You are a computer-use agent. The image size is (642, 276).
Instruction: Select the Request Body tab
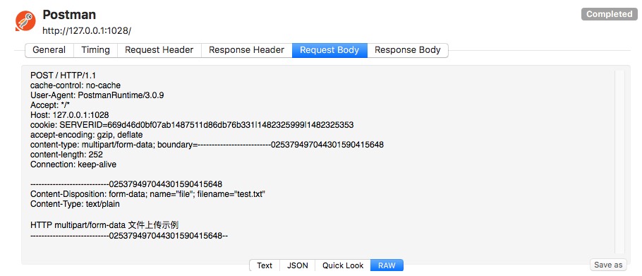pos(329,50)
